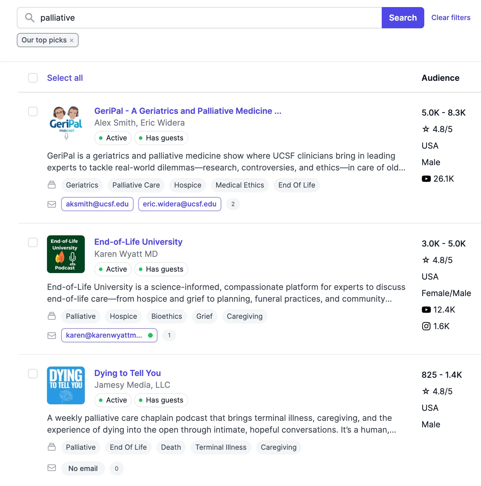Tick the Select all checkbox

33,78
